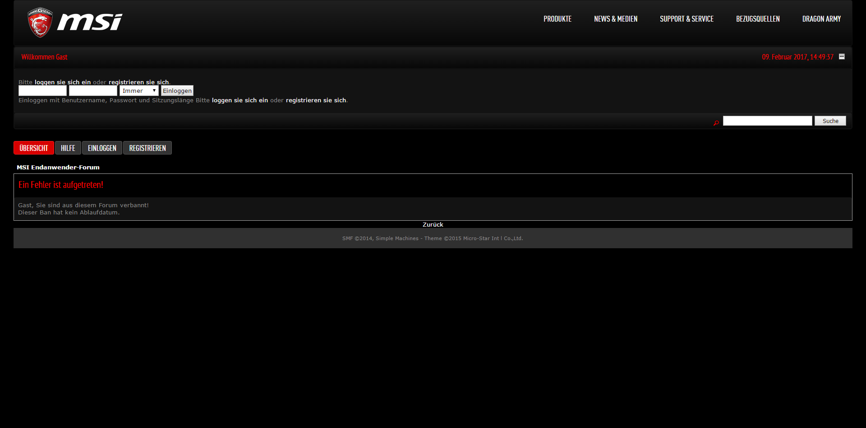Image resolution: width=866 pixels, height=428 pixels.
Task: Click 'loggen sie sich ein' link after Sitzungslänge
Action: [240, 100]
